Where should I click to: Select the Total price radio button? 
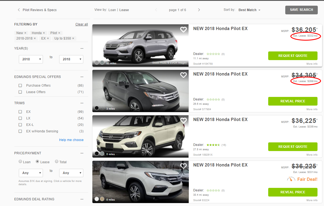[x=57, y=161]
